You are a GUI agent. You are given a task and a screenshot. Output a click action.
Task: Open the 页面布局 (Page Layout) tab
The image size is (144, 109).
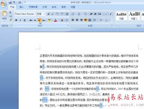click(x=33, y=7)
